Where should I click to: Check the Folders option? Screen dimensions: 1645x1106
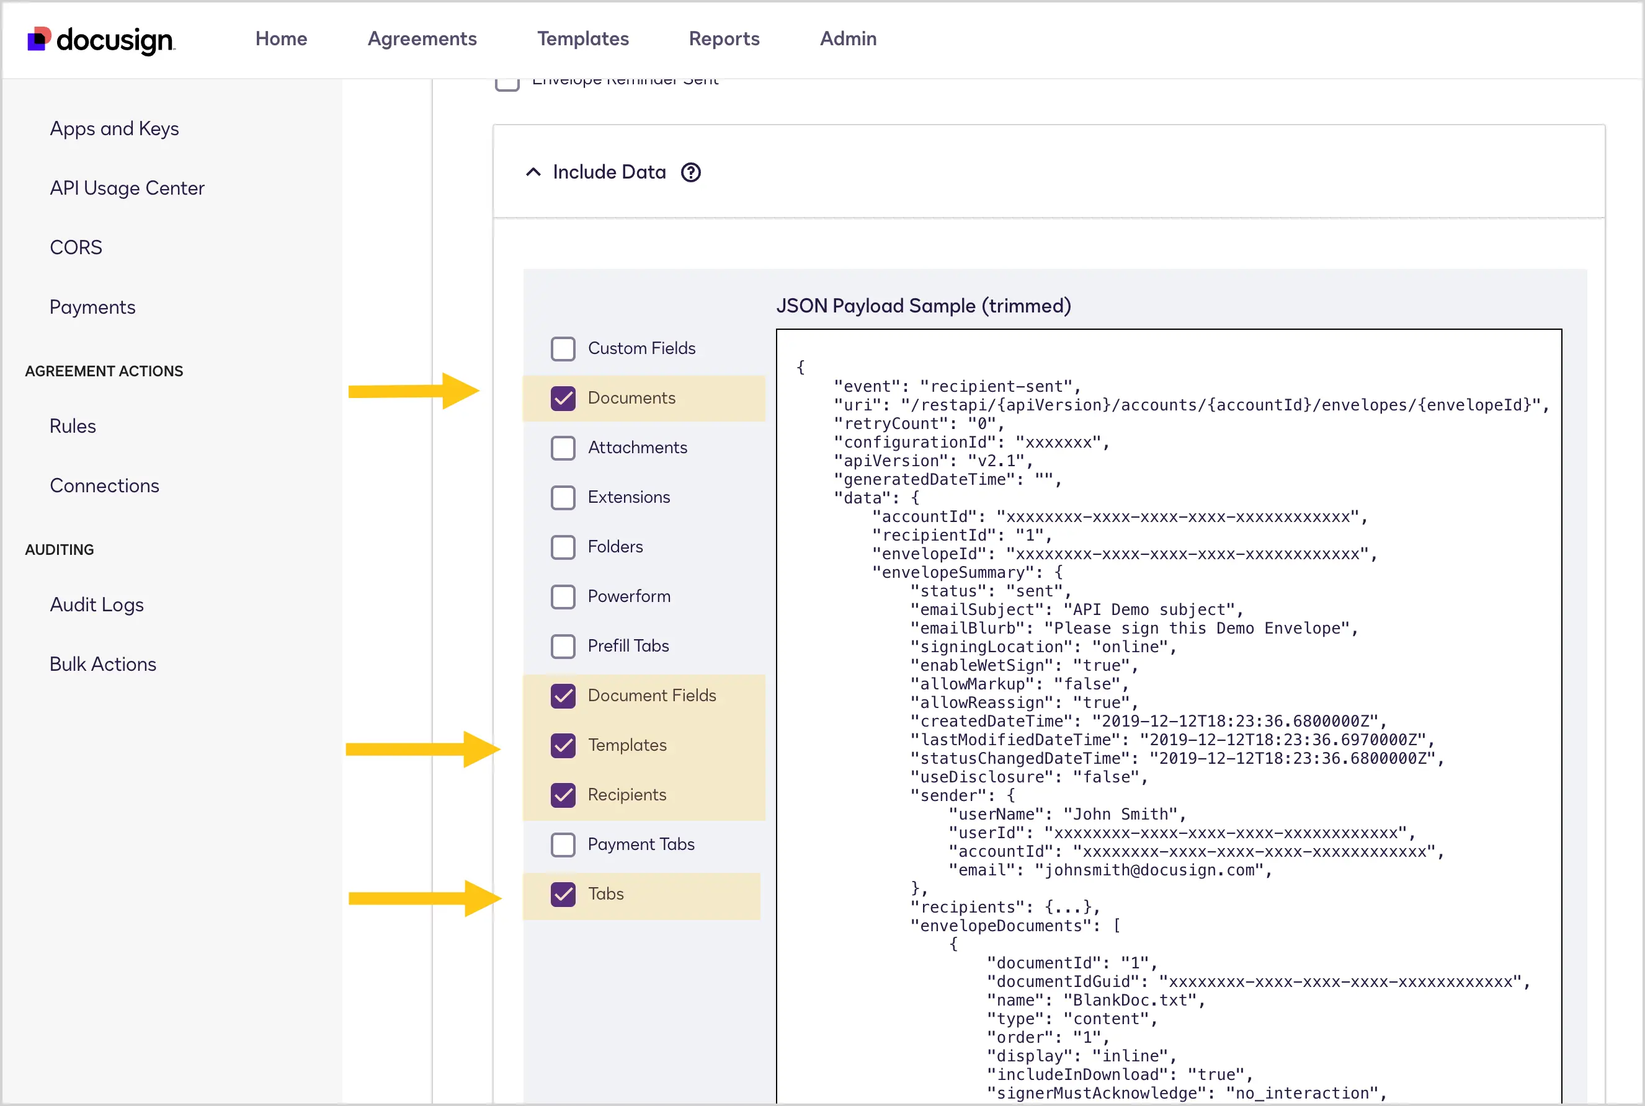pyautogui.click(x=563, y=547)
